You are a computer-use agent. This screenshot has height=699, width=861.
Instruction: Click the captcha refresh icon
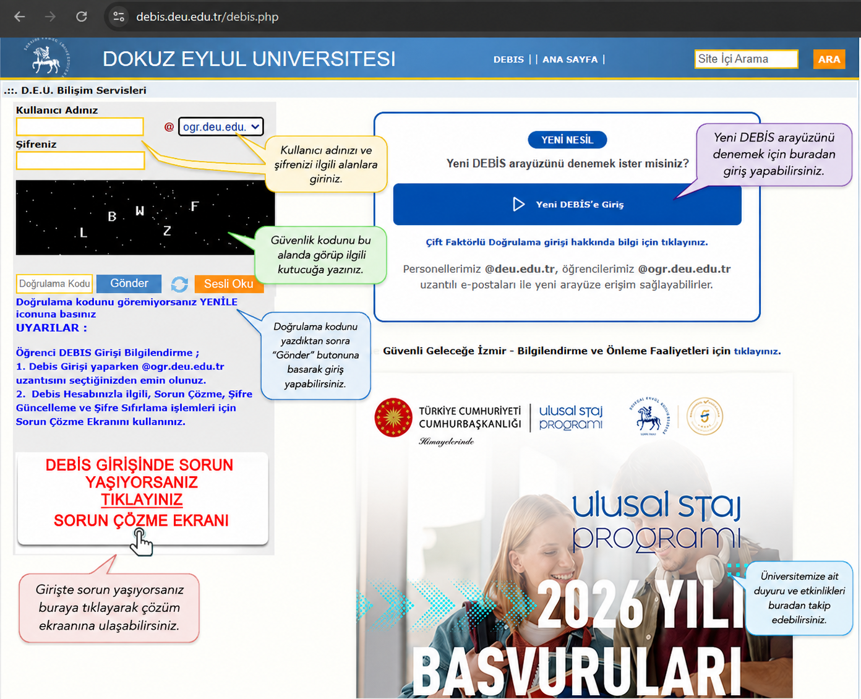(179, 284)
